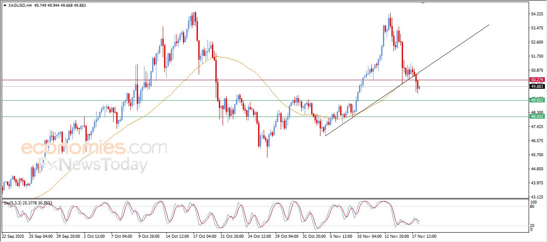Click the economies.com watermark logo
Image resolution: width=547 pixels, height=242 pixels.
click(94, 148)
